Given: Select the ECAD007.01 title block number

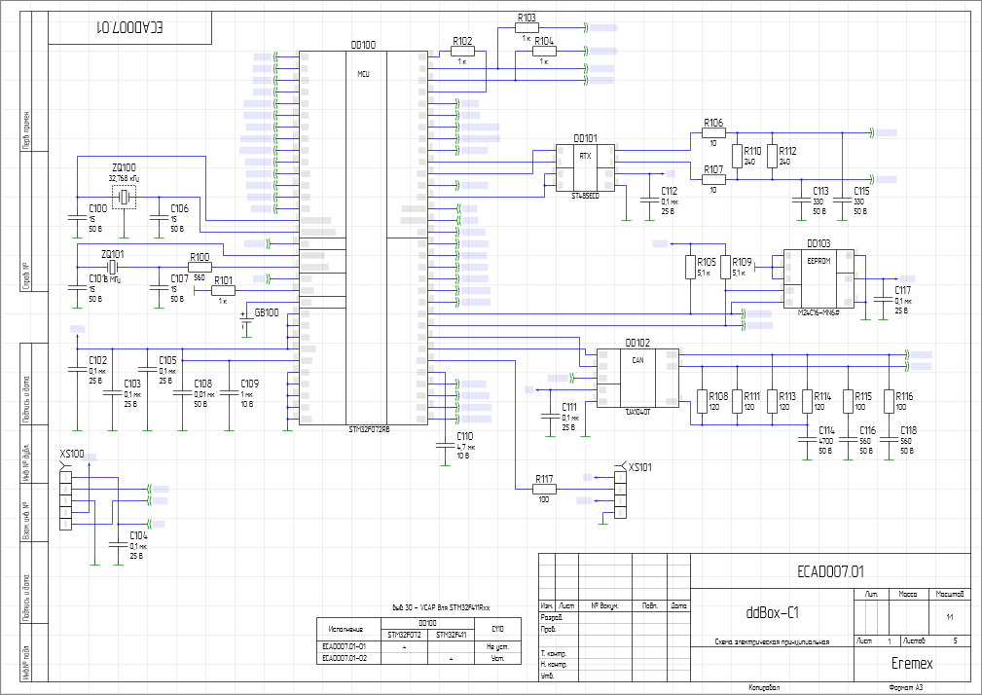Looking at the screenshot, I should pos(830,571).
